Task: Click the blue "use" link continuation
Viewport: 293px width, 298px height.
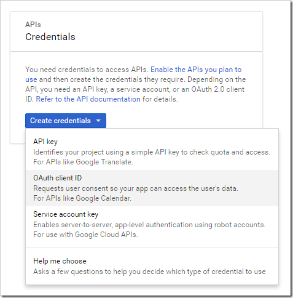Action: [31, 79]
